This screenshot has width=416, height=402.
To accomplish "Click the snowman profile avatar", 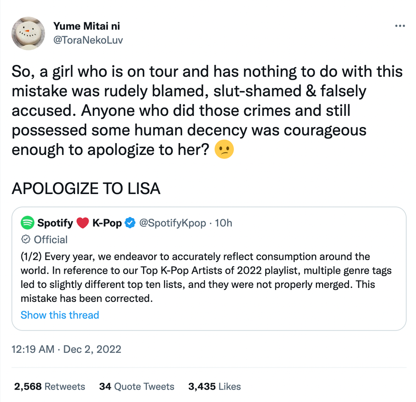I will (28, 33).
